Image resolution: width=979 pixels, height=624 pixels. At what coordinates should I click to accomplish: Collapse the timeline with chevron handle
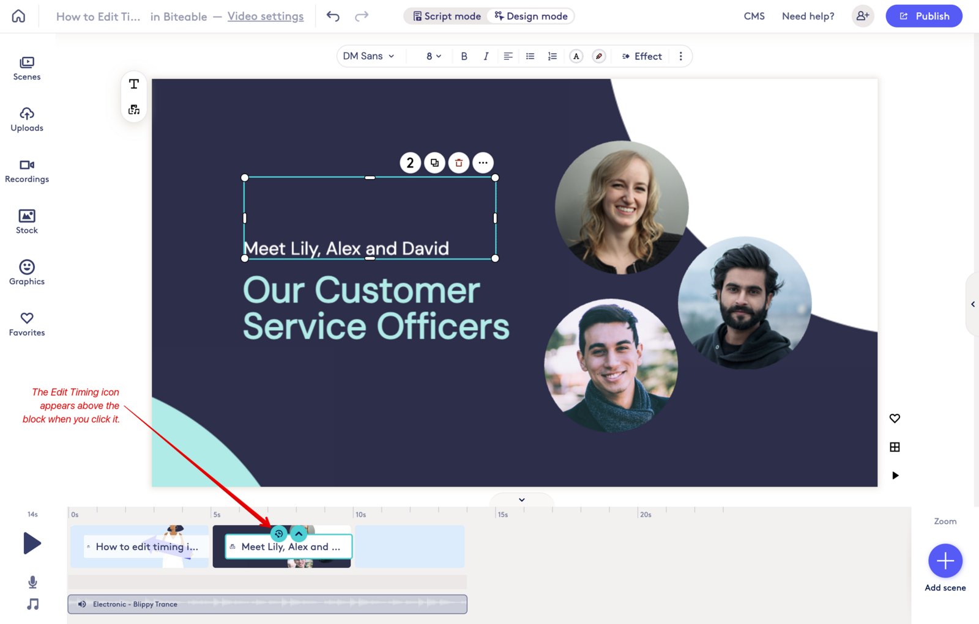[522, 500]
